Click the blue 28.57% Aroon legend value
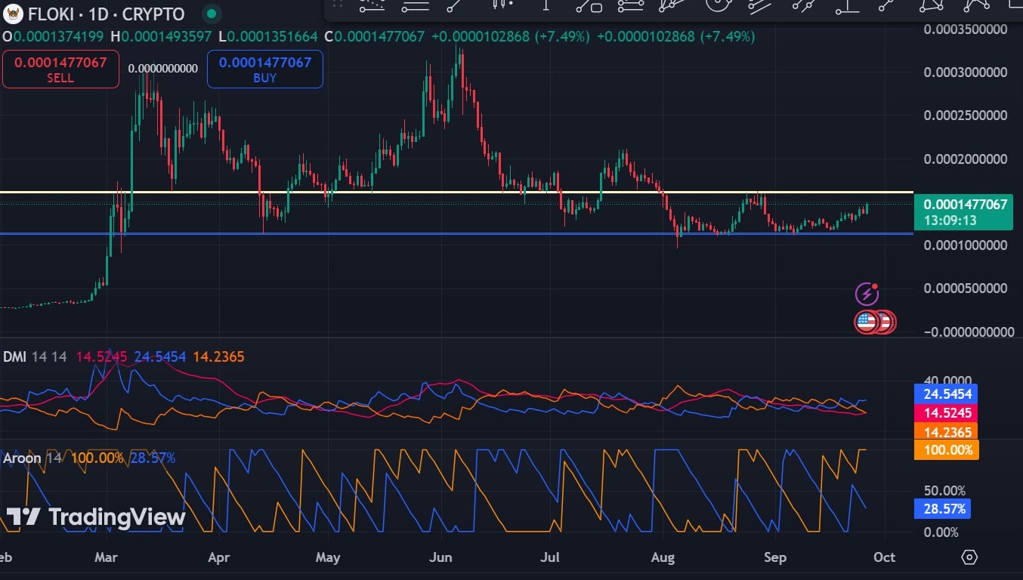The height and width of the screenshot is (580, 1023). [153, 458]
